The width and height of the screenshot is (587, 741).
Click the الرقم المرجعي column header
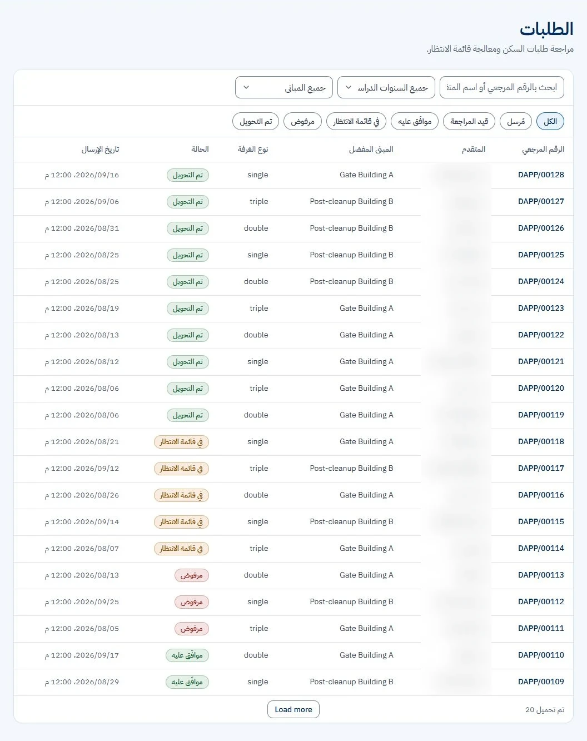(543, 149)
